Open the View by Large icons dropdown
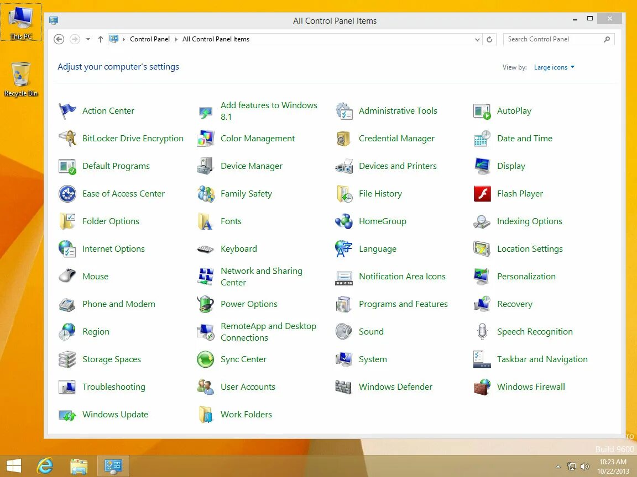The height and width of the screenshot is (477, 637). pos(554,67)
